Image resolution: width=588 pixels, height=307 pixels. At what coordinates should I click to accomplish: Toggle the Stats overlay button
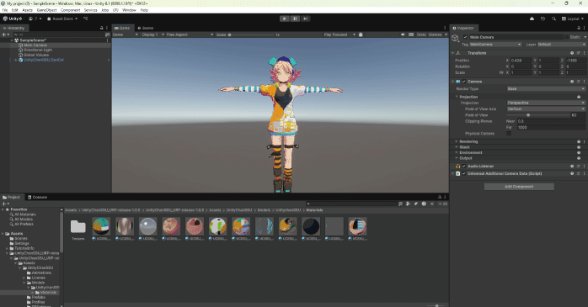(421, 34)
